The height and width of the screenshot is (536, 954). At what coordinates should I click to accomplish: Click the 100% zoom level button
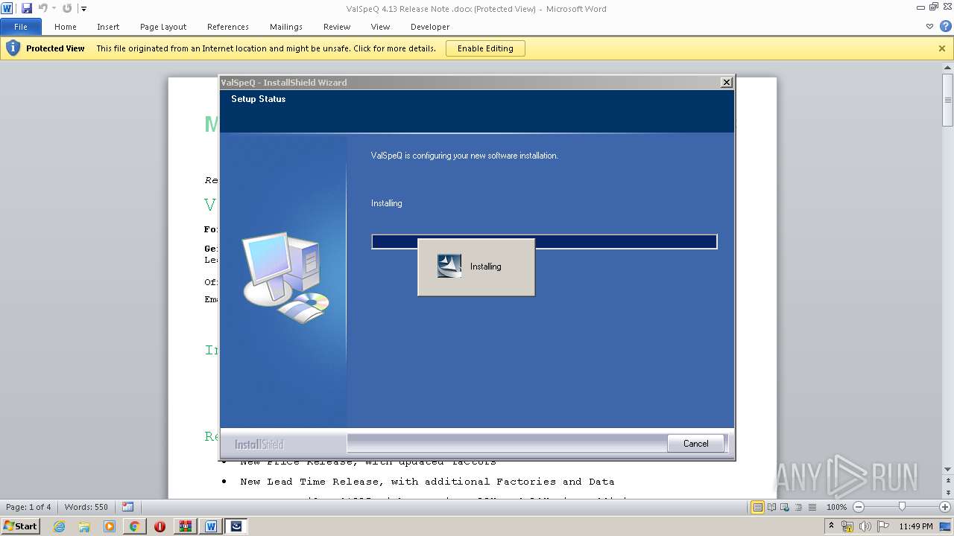(836, 507)
